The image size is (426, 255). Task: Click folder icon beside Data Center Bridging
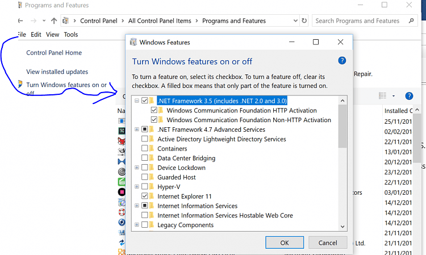[152, 158]
